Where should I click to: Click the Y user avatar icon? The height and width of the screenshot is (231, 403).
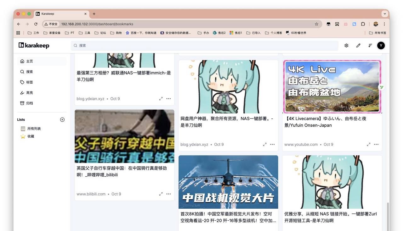pyautogui.click(x=381, y=45)
